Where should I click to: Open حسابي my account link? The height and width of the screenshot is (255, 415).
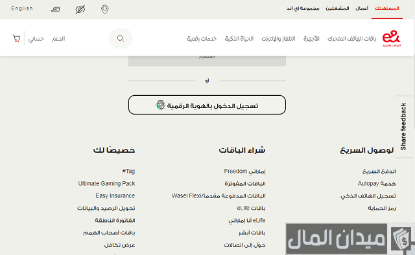pos(36,39)
